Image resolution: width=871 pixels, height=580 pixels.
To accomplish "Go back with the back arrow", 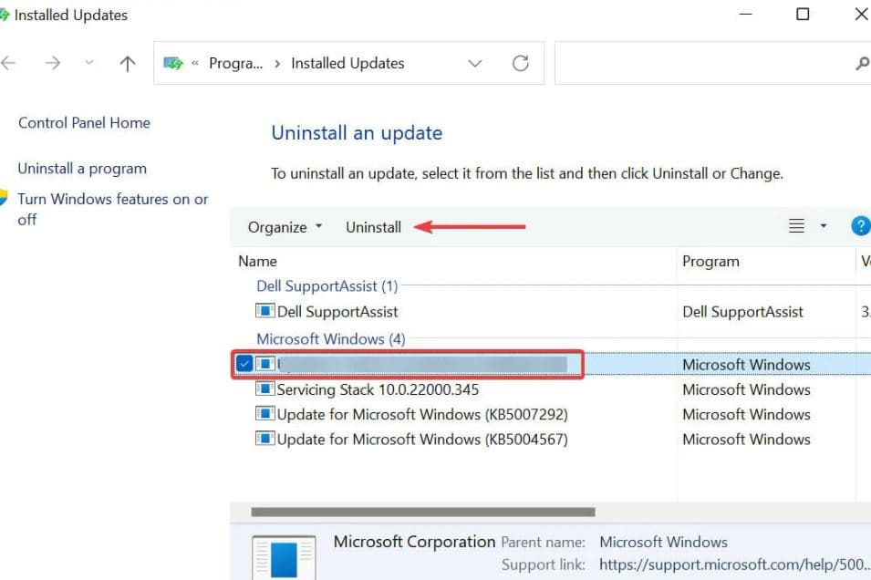I will click(x=8, y=63).
